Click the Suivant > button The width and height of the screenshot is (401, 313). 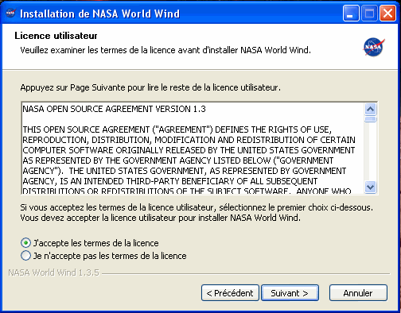click(290, 293)
